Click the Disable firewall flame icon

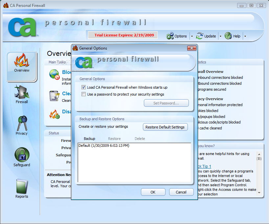(x=55, y=114)
